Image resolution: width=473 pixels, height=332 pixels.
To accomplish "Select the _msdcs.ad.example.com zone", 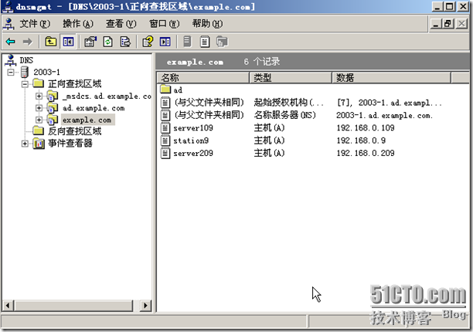I will click(107, 97).
